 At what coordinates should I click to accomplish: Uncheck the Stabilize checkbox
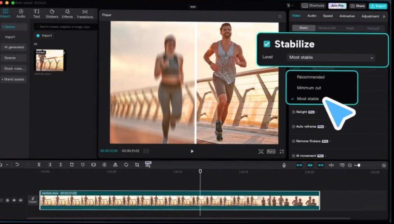(x=267, y=44)
